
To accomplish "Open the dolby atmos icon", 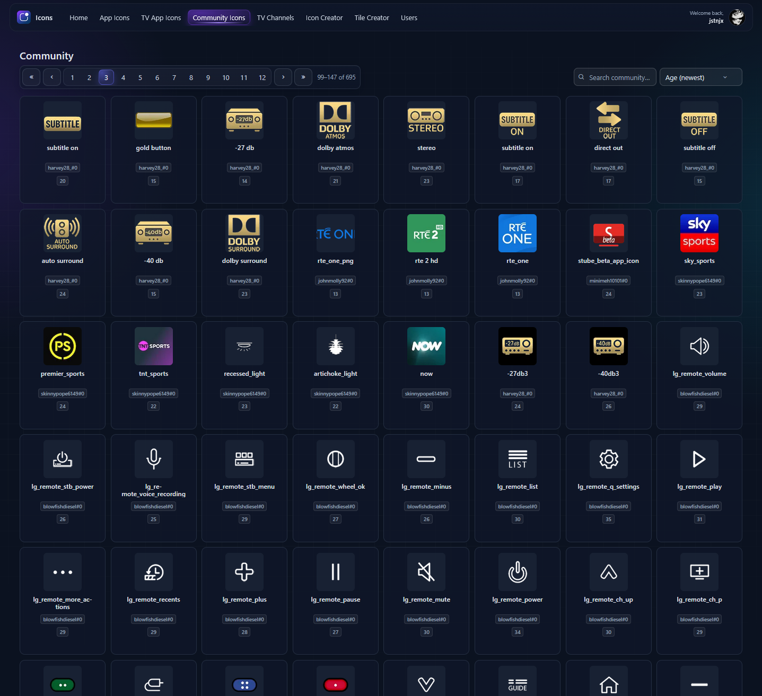I will (335, 120).
